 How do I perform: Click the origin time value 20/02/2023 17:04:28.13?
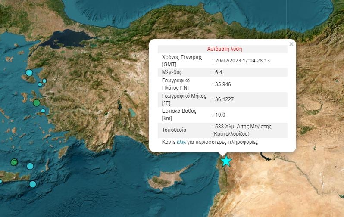coord(242,61)
